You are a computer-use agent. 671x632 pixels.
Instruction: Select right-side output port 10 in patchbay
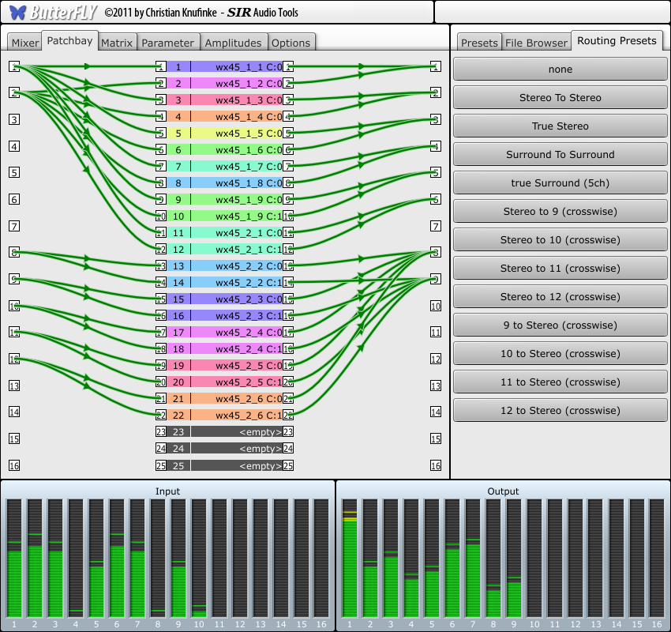click(x=436, y=307)
